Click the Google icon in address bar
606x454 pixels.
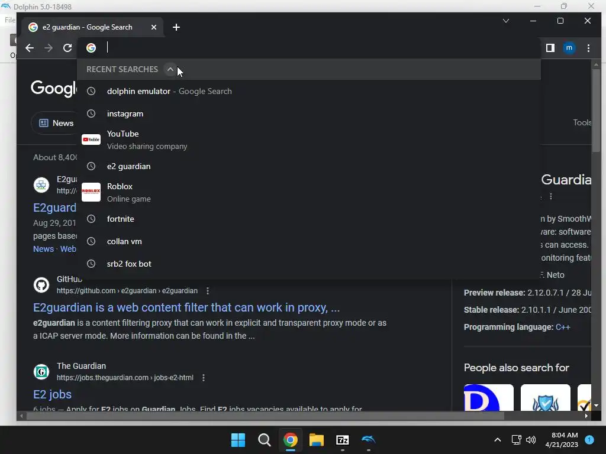91,48
